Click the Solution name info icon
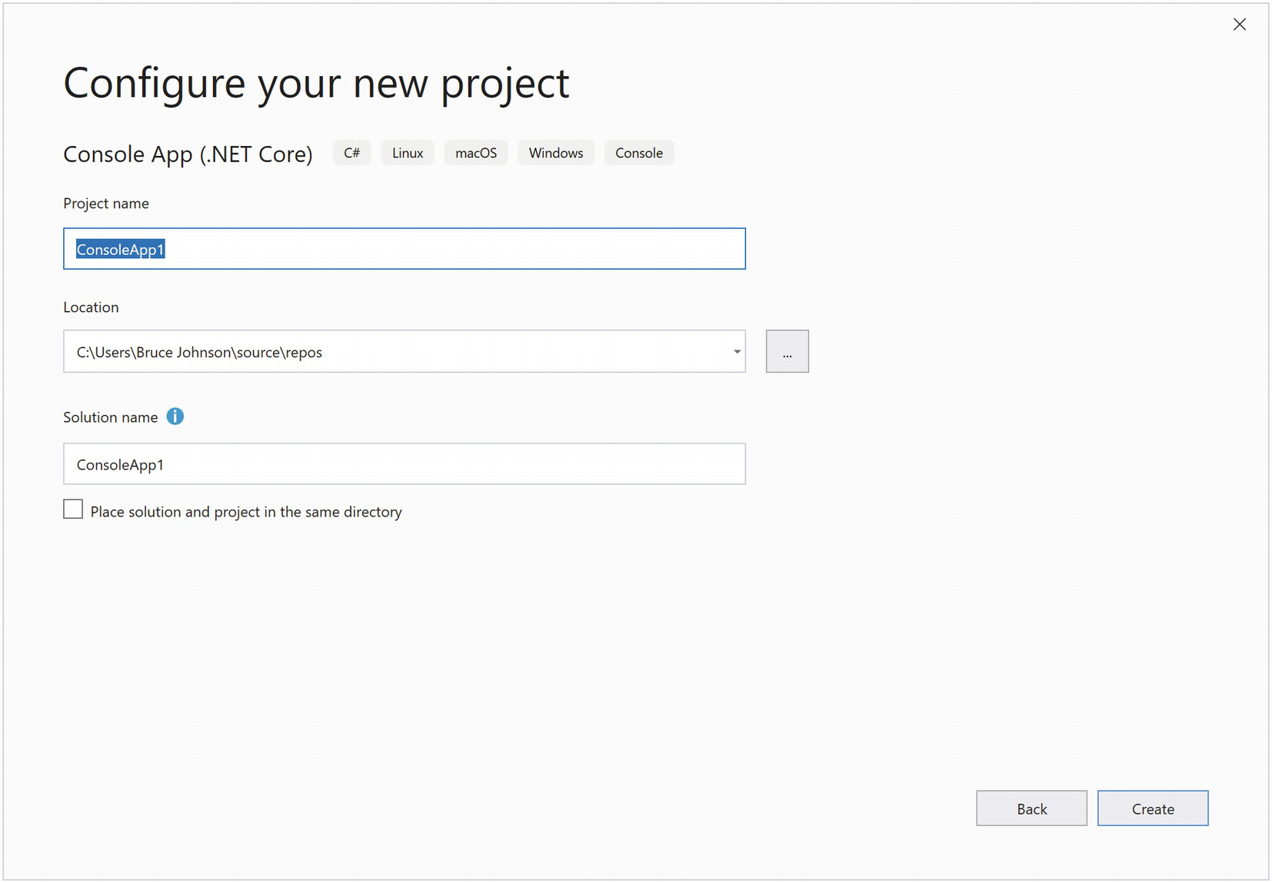Image resolution: width=1272 pixels, height=883 pixels. 175,417
